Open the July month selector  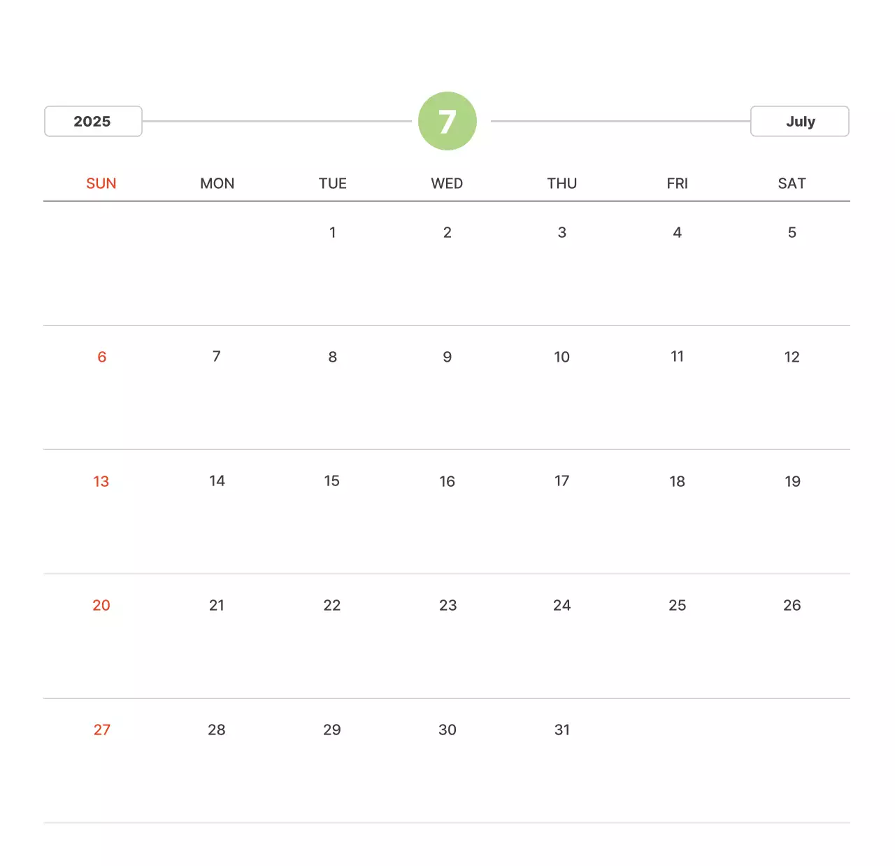click(799, 122)
